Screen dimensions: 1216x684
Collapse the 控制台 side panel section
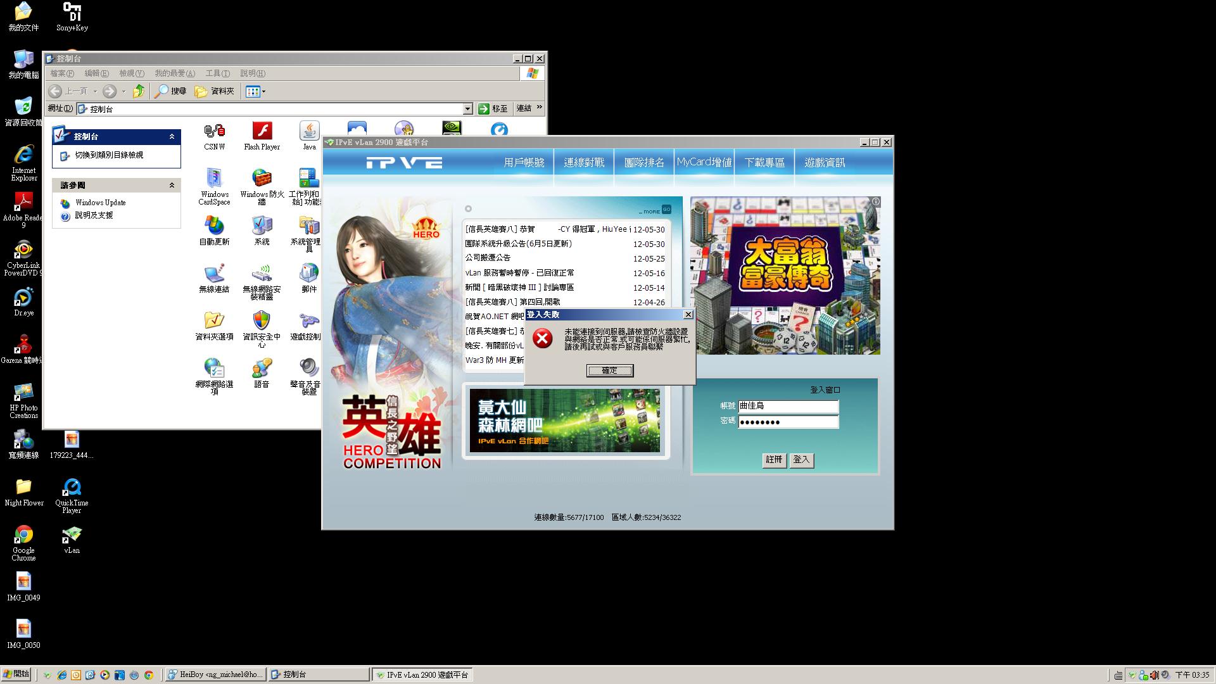click(172, 137)
